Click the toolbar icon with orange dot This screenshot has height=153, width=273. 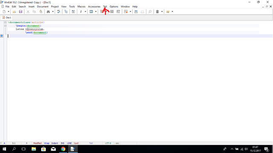(x=126, y=11)
